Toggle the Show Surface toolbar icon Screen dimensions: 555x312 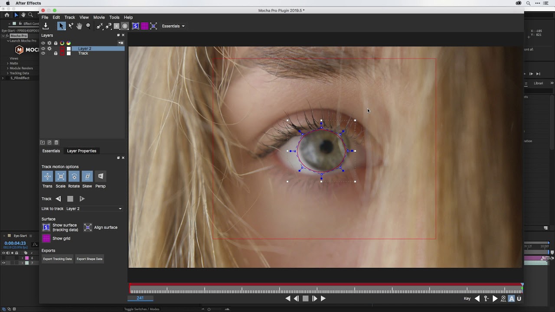[x=135, y=26]
